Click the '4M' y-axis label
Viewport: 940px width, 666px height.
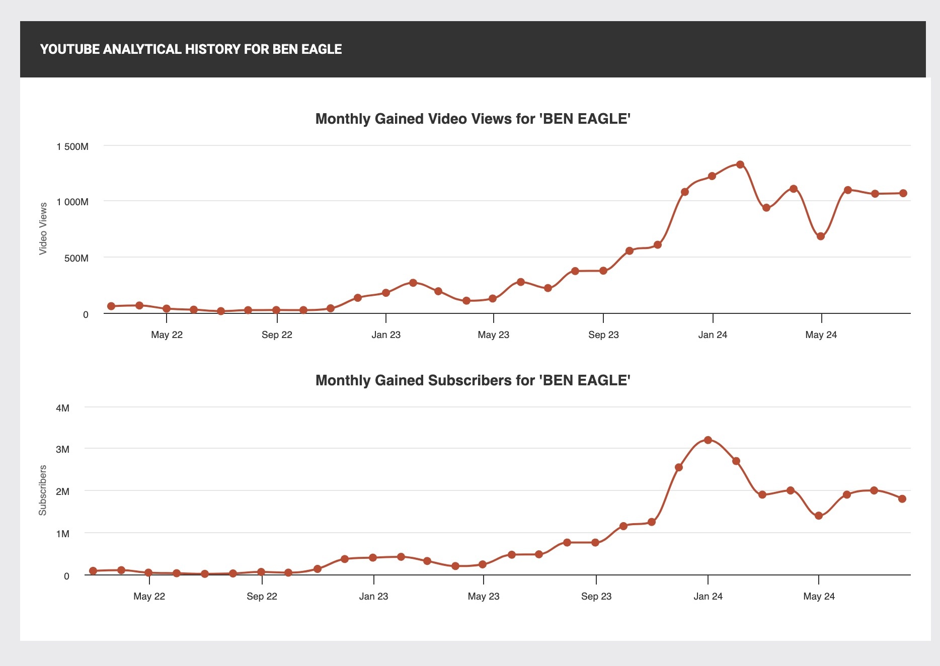pos(63,408)
